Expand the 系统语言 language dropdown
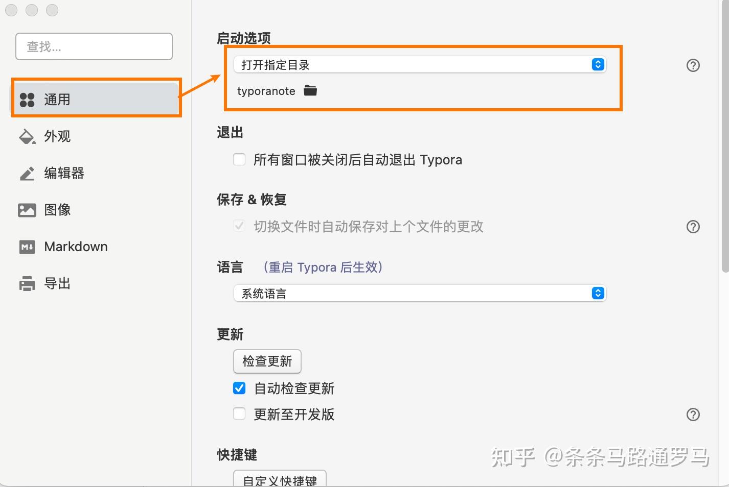 tap(420, 294)
